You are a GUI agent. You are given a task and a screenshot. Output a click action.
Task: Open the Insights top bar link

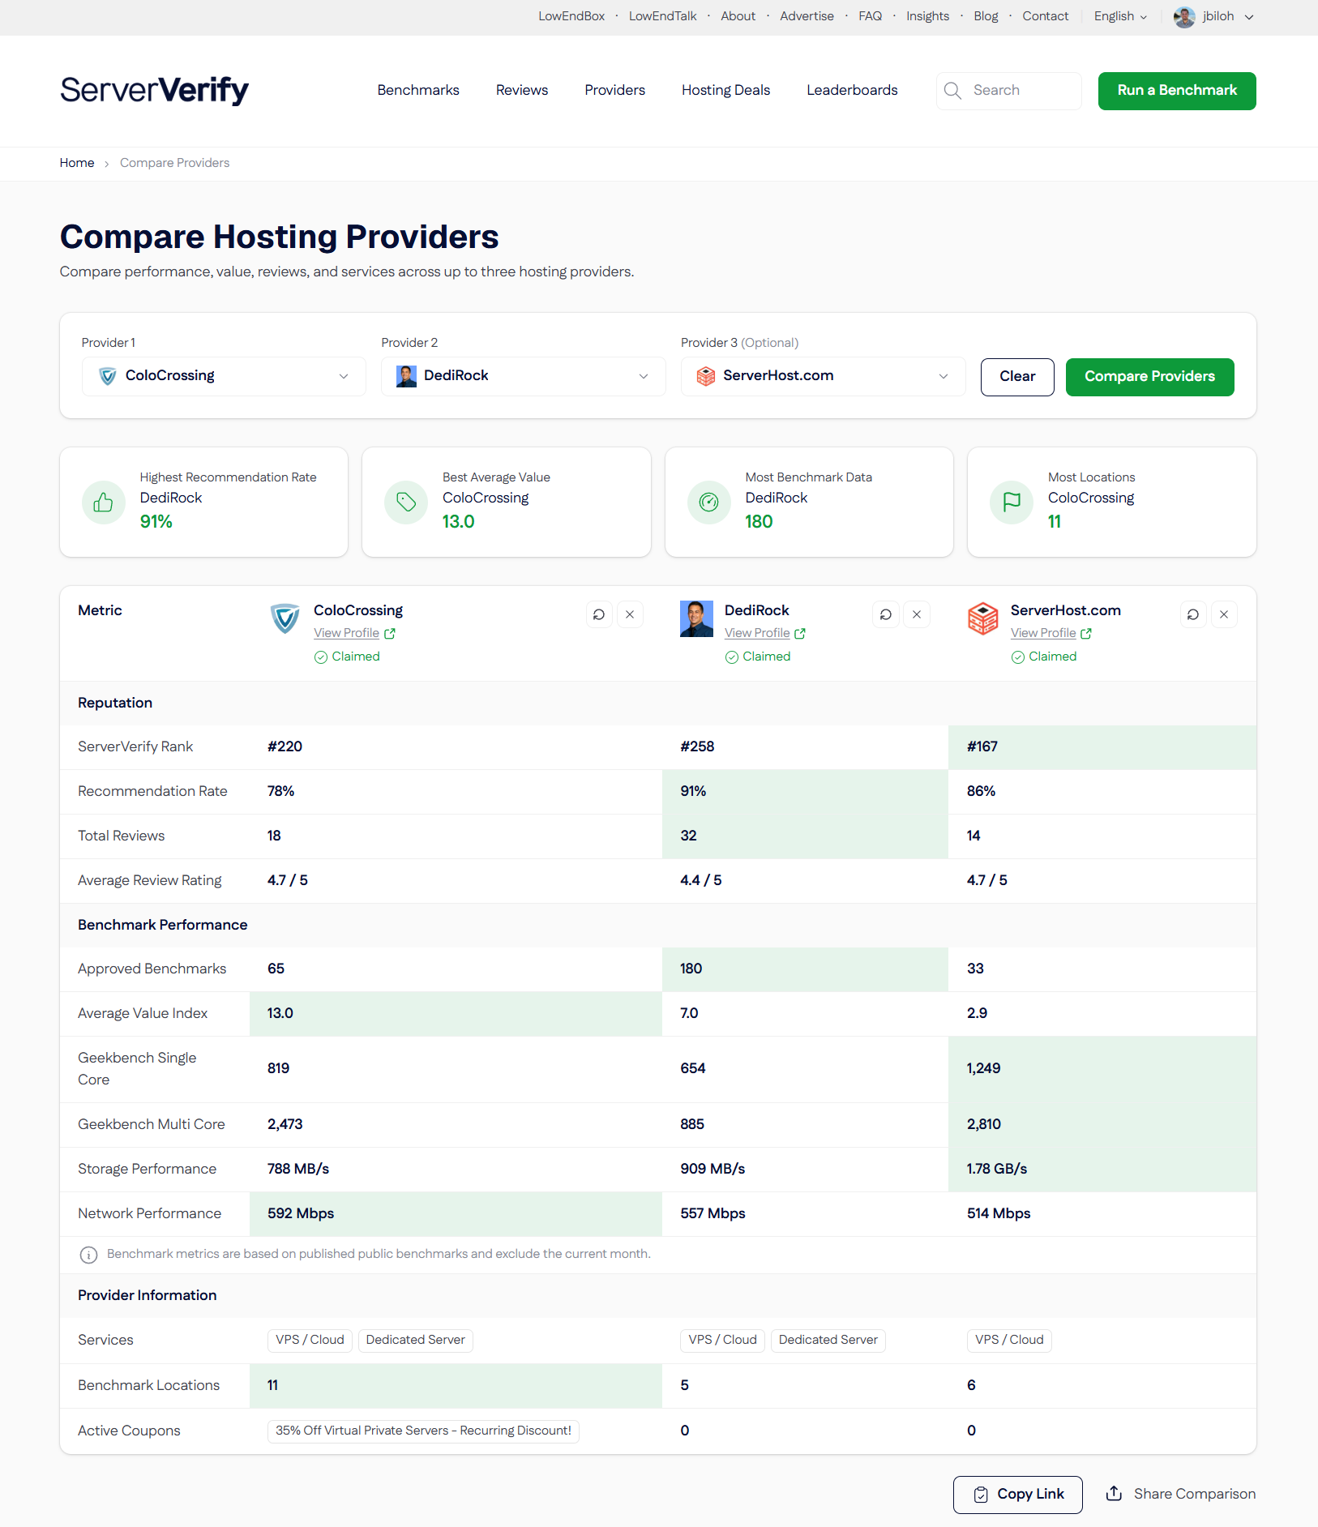927,16
